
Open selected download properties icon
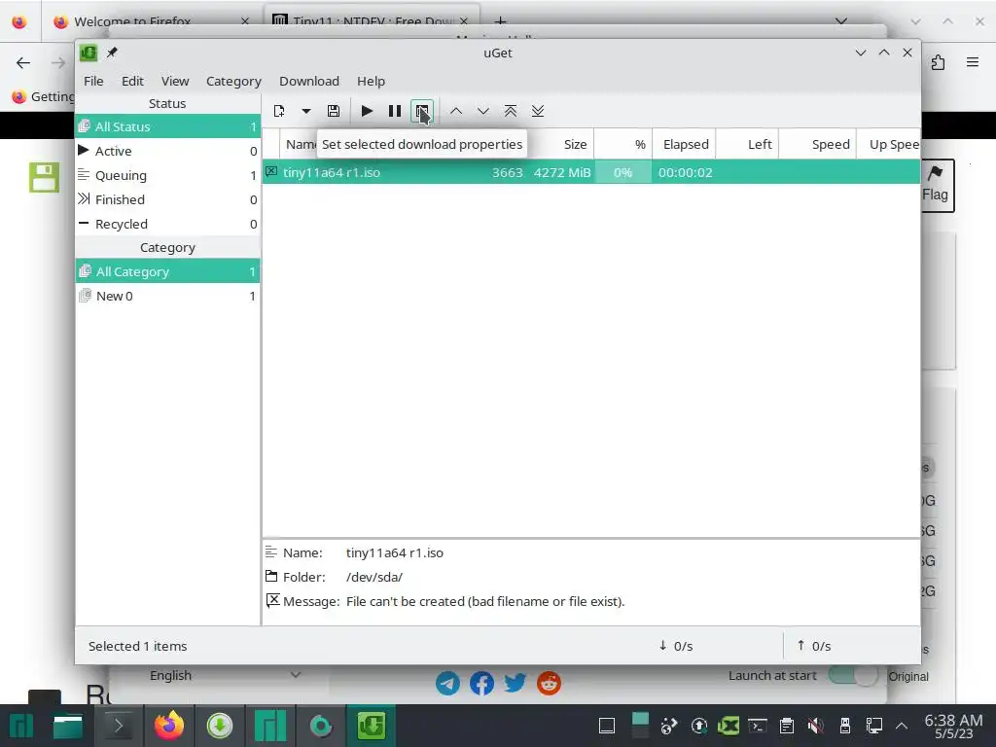(x=422, y=111)
